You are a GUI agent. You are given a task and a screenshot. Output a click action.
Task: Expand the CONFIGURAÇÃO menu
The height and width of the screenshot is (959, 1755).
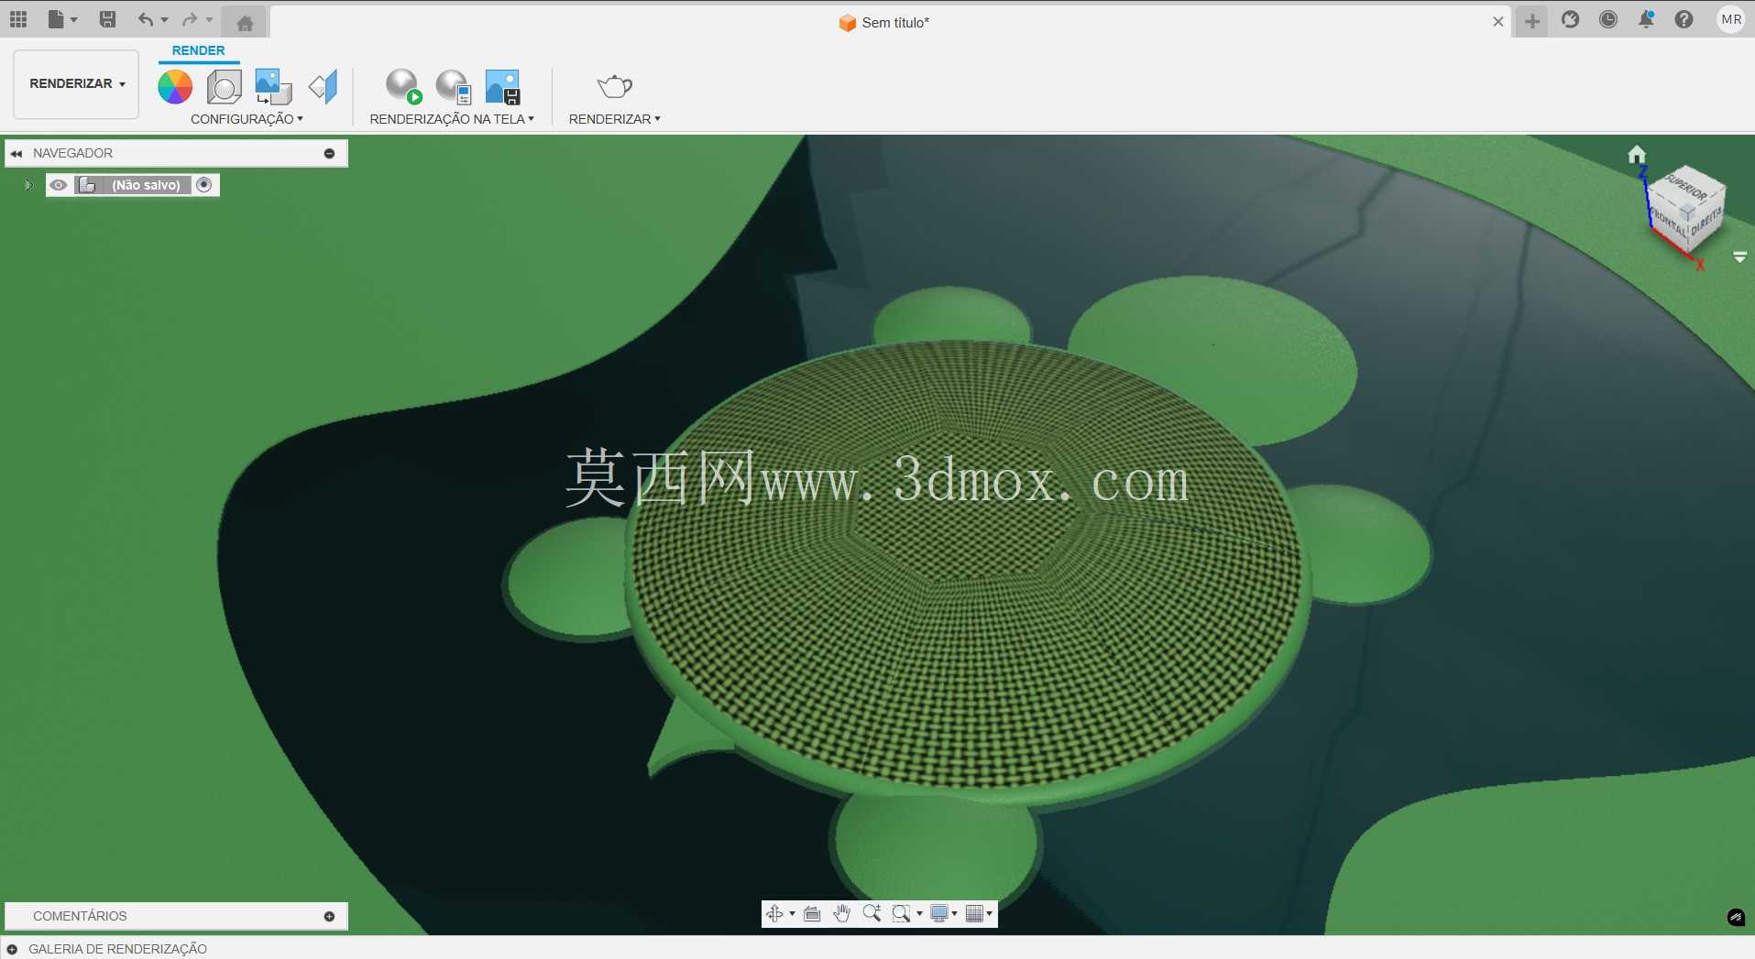point(247,119)
